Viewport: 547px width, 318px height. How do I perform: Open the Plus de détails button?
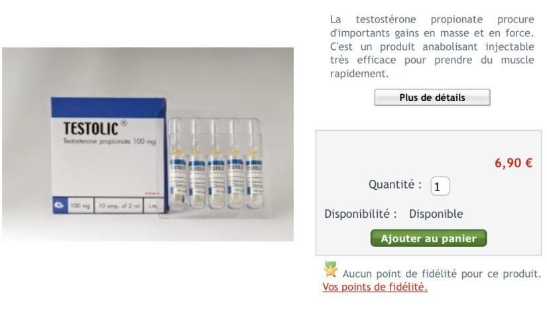[x=432, y=98]
